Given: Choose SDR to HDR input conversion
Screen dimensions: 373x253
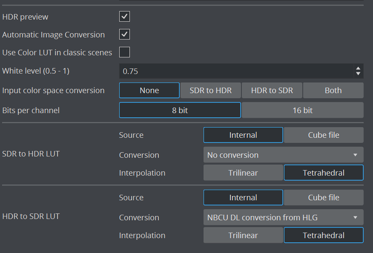Looking at the screenshot, I should (x=210, y=90).
